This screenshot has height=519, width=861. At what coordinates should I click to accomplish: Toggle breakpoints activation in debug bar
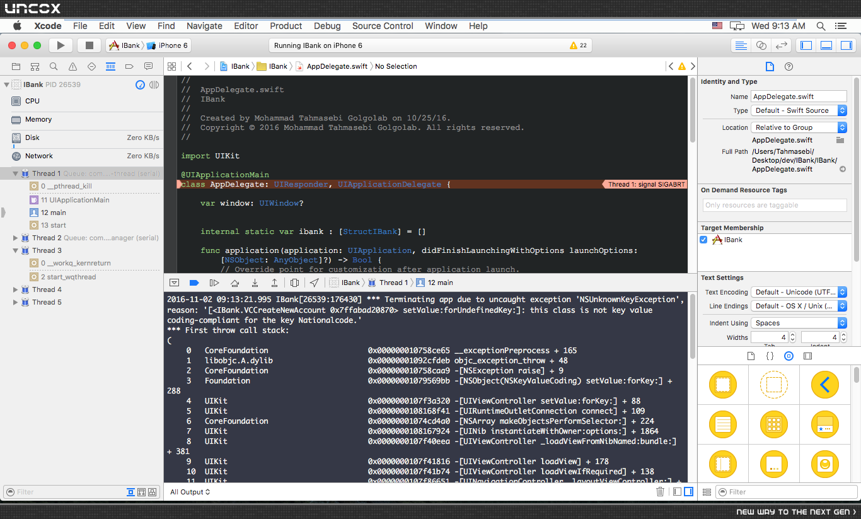(194, 283)
